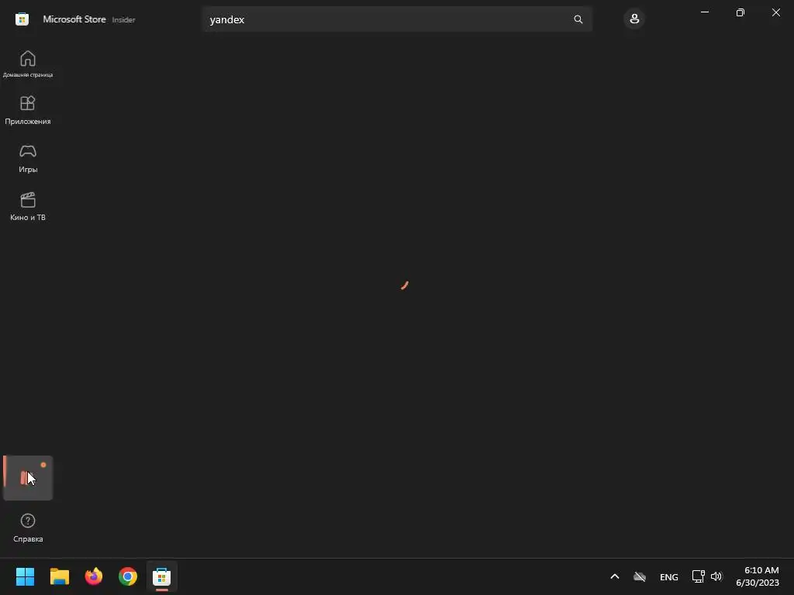Image resolution: width=794 pixels, height=595 pixels.
Task: Open the volume speaker tray icon
Action: pyautogui.click(x=716, y=576)
